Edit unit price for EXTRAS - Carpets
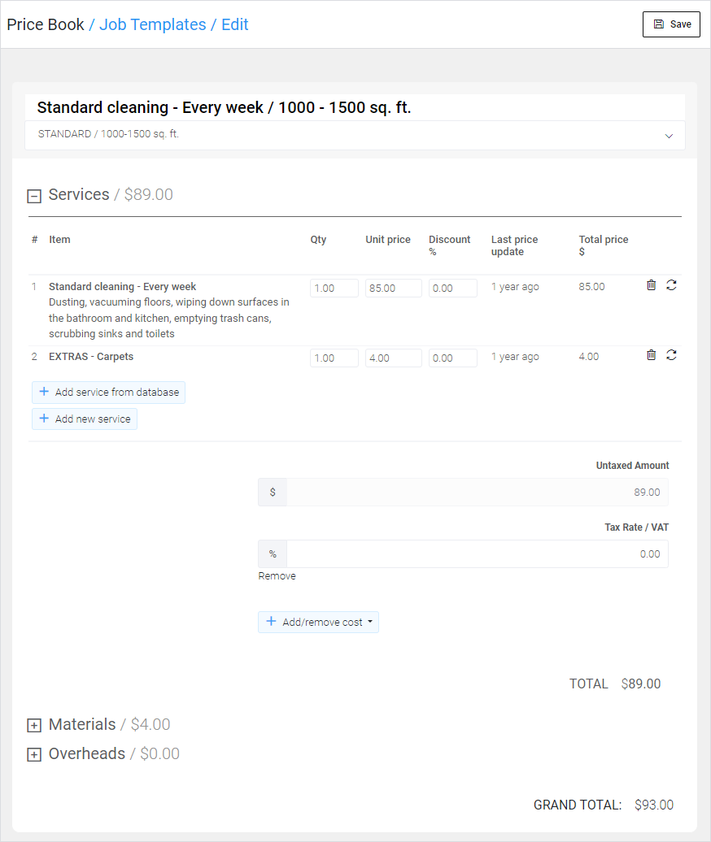 (x=393, y=358)
